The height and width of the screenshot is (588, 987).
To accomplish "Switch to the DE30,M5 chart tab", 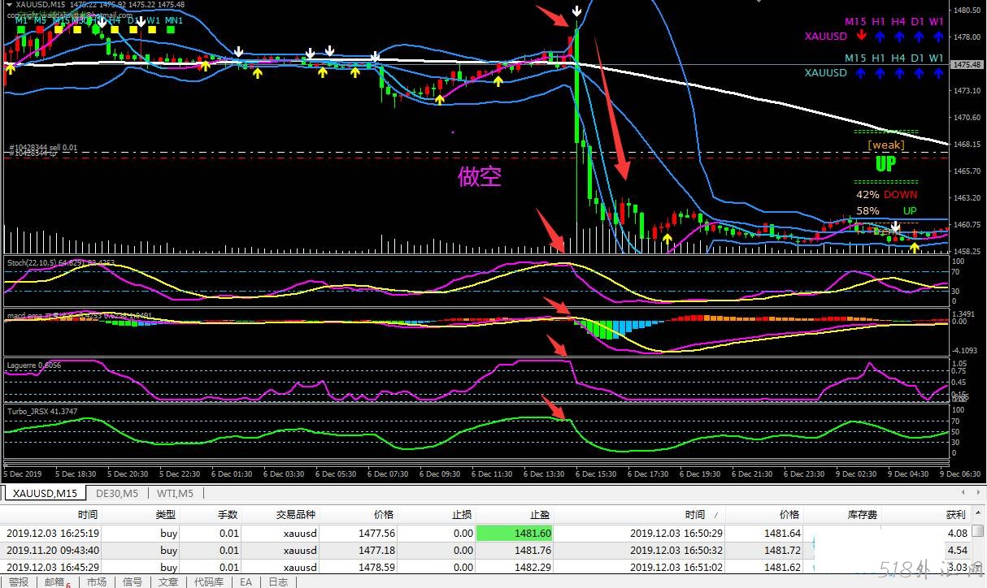I will [x=116, y=493].
